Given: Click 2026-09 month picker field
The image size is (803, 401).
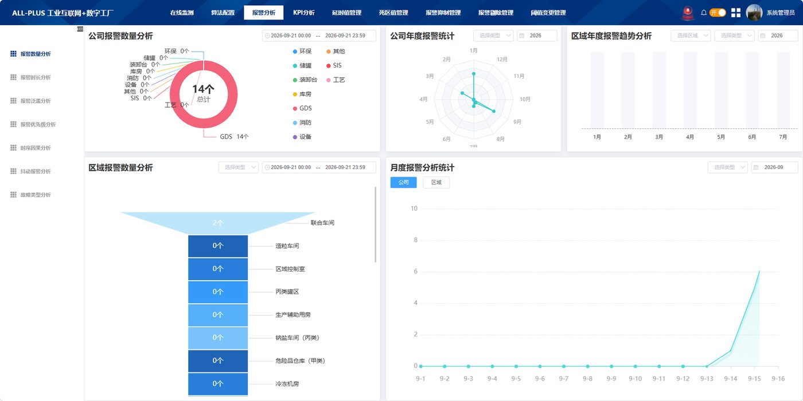Looking at the screenshot, I should point(775,167).
